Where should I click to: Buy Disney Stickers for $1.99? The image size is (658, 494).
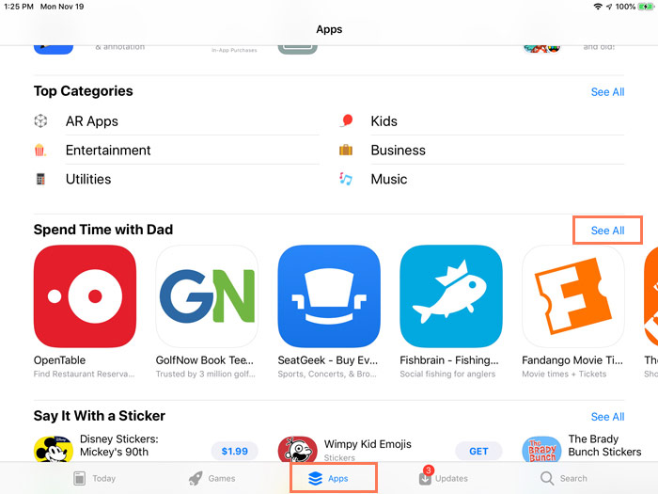235,451
